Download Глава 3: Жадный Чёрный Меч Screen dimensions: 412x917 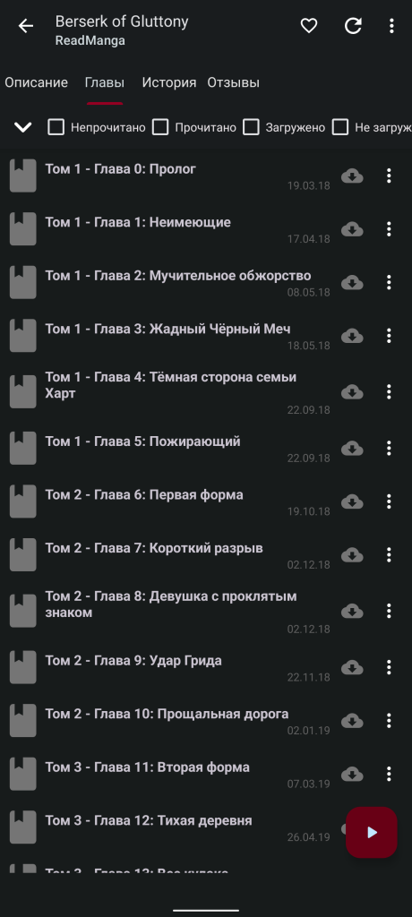[352, 336]
